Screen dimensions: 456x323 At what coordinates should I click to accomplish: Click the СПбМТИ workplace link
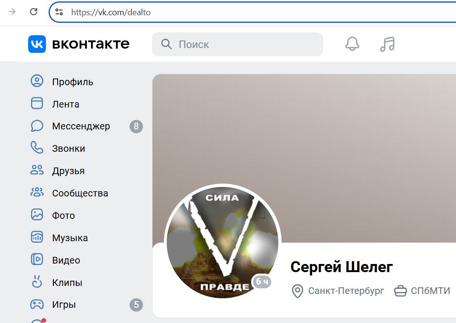coord(430,291)
